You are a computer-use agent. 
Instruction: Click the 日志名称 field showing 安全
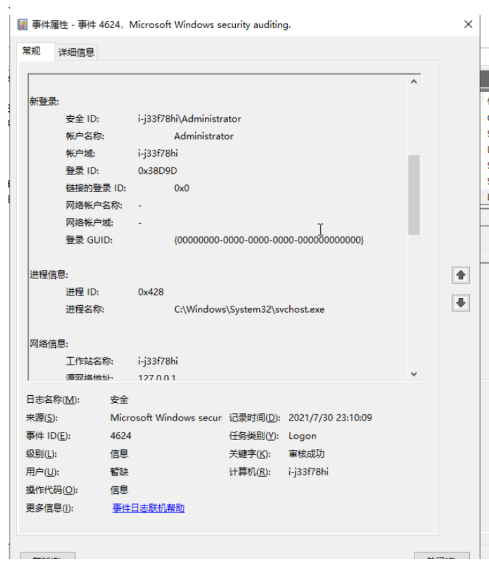(119, 400)
